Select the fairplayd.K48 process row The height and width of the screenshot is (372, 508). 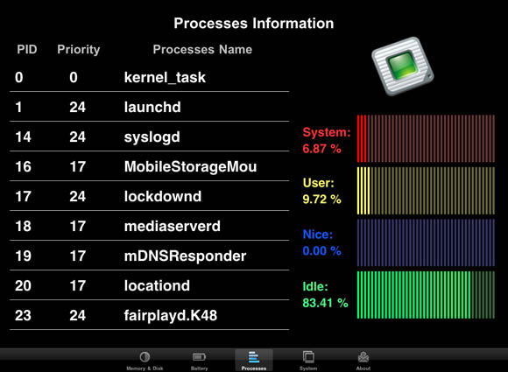point(150,315)
